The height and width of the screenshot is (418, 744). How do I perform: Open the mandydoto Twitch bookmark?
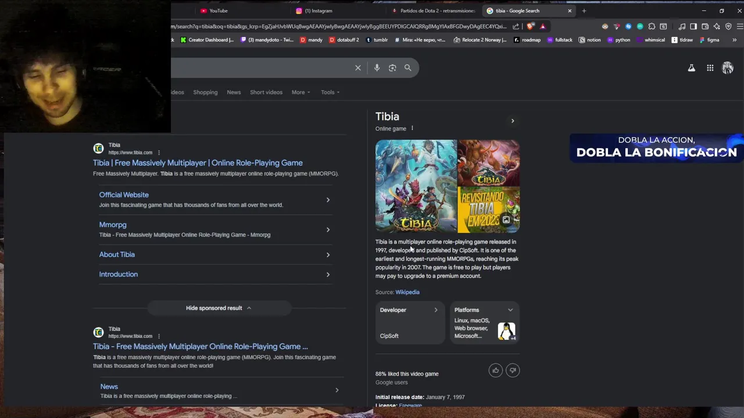(267, 40)
